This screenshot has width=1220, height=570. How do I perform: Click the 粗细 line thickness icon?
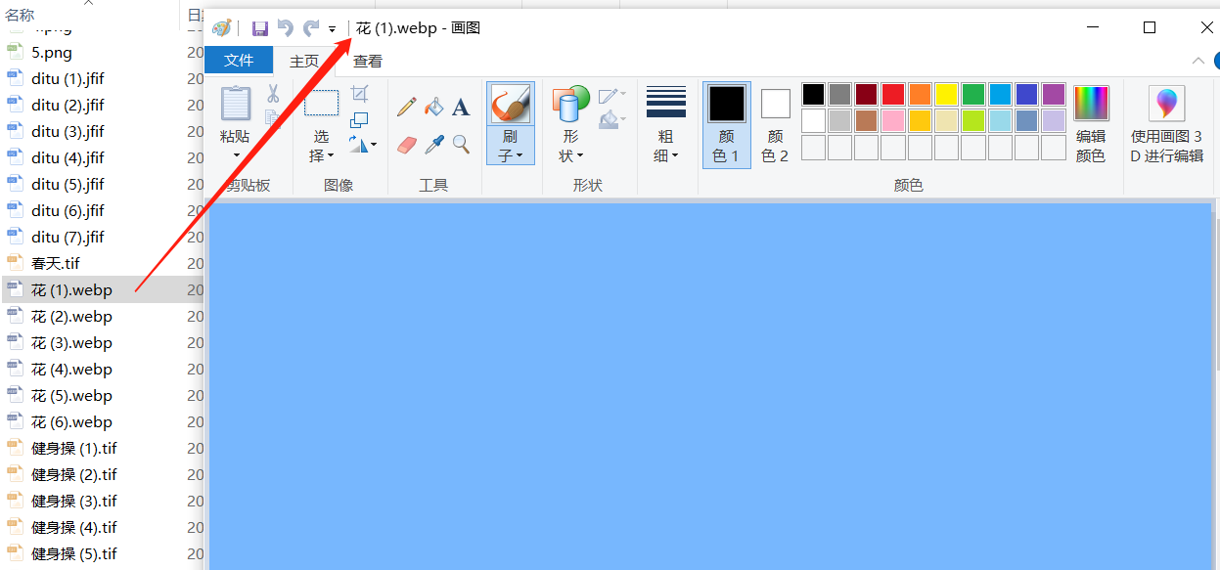coord(666,102)
